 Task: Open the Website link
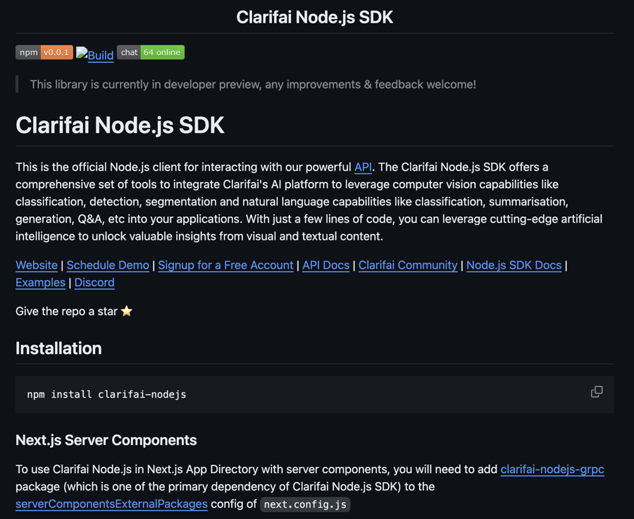[x=37, y=265]
